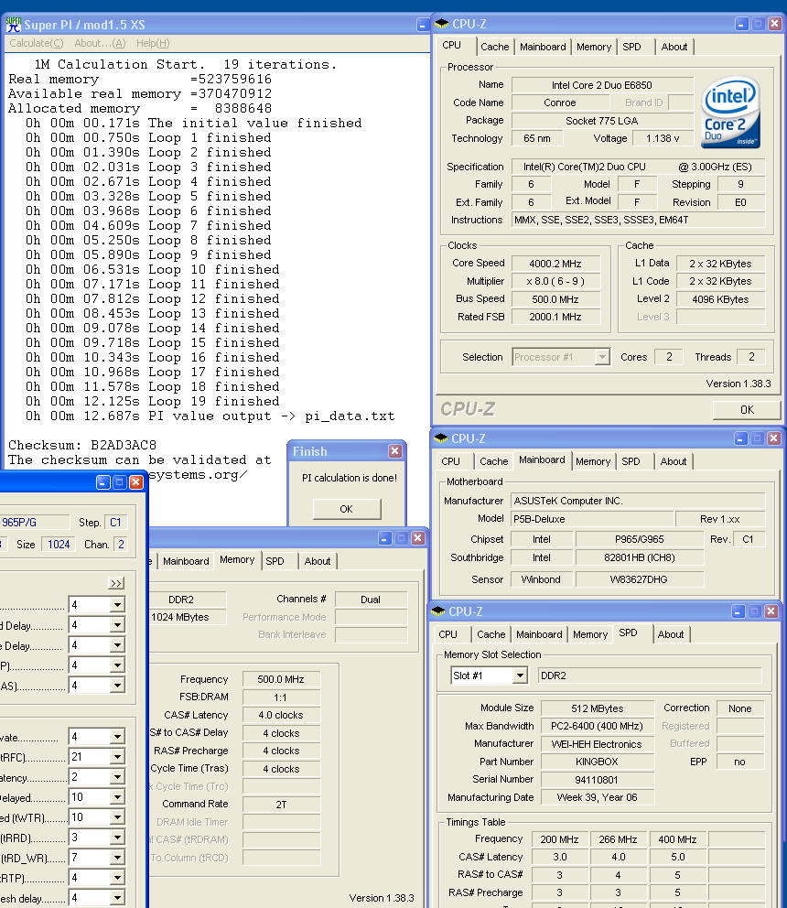Click the sensor chip value W83627DHG
Viewport: 787px width, 908px height.
point(640,579)
